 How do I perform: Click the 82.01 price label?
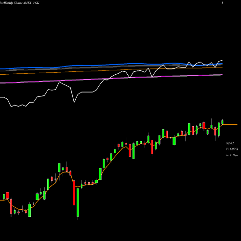click(230, 143)
